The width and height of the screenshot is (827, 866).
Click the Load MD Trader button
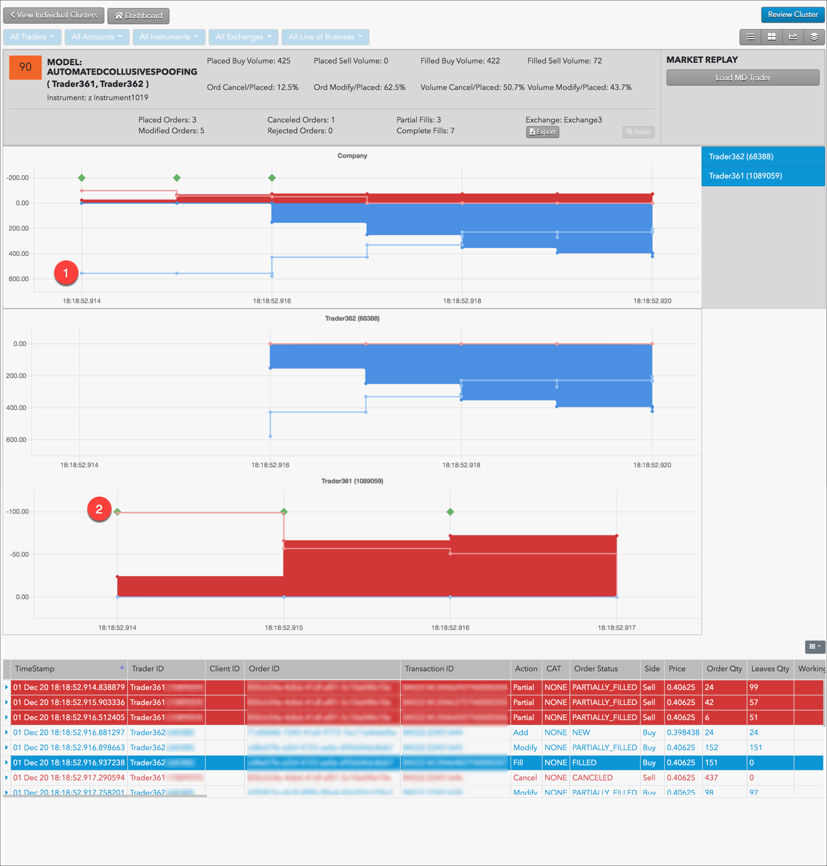(743, 78)
